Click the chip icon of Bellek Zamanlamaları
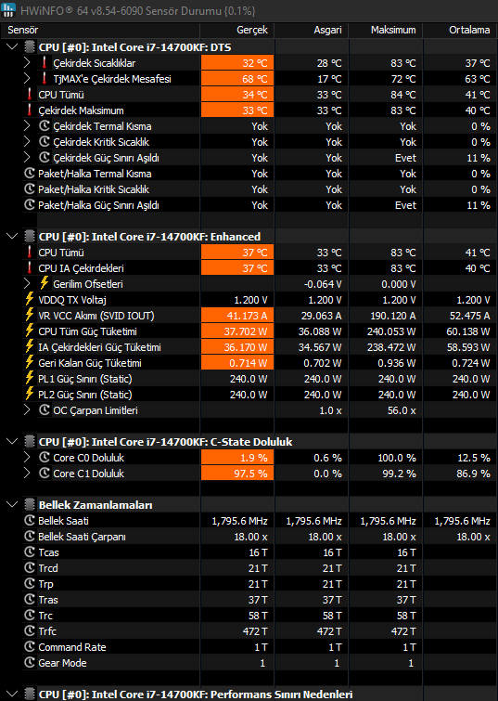The width and height of the screenshot is (498, 701). point(30,504)
